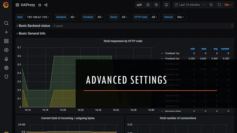
Task: Open the HTTP Code All dropdown
Action: [x=154, y=17]
